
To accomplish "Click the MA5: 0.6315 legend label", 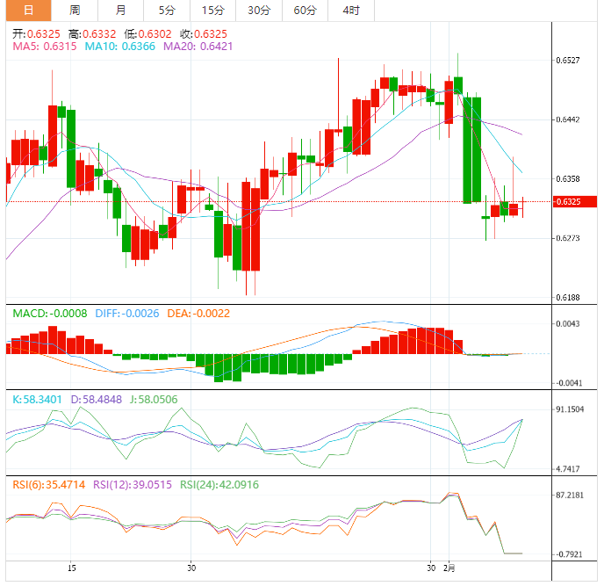I will coord(45,47).
